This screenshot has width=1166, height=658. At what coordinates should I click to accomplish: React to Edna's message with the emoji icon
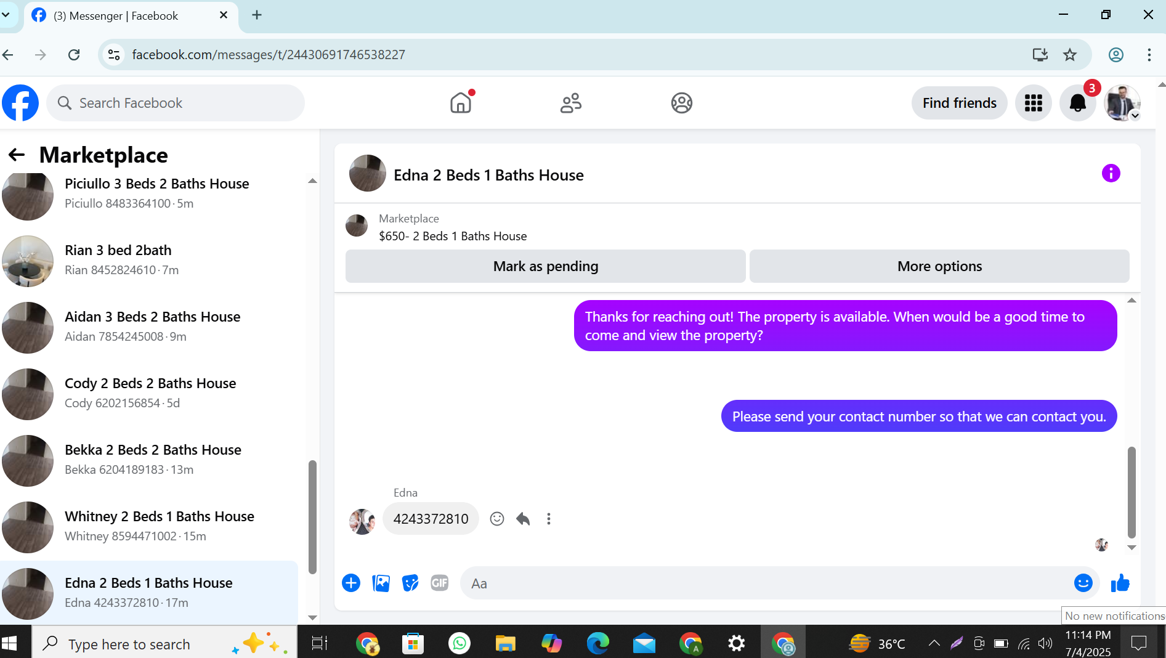point(497,519)
